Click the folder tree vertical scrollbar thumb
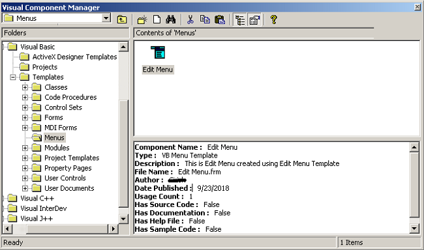This screenshot has width=424, height=250. pyautogui.click(x=123, y=154)
